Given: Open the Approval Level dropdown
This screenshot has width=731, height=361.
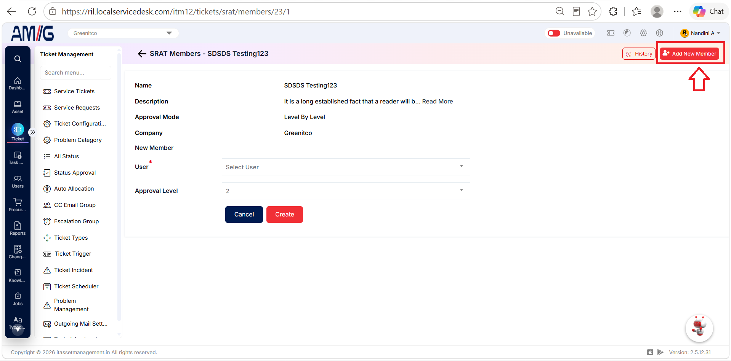Looking at the screenshot, I should [346, 191].
